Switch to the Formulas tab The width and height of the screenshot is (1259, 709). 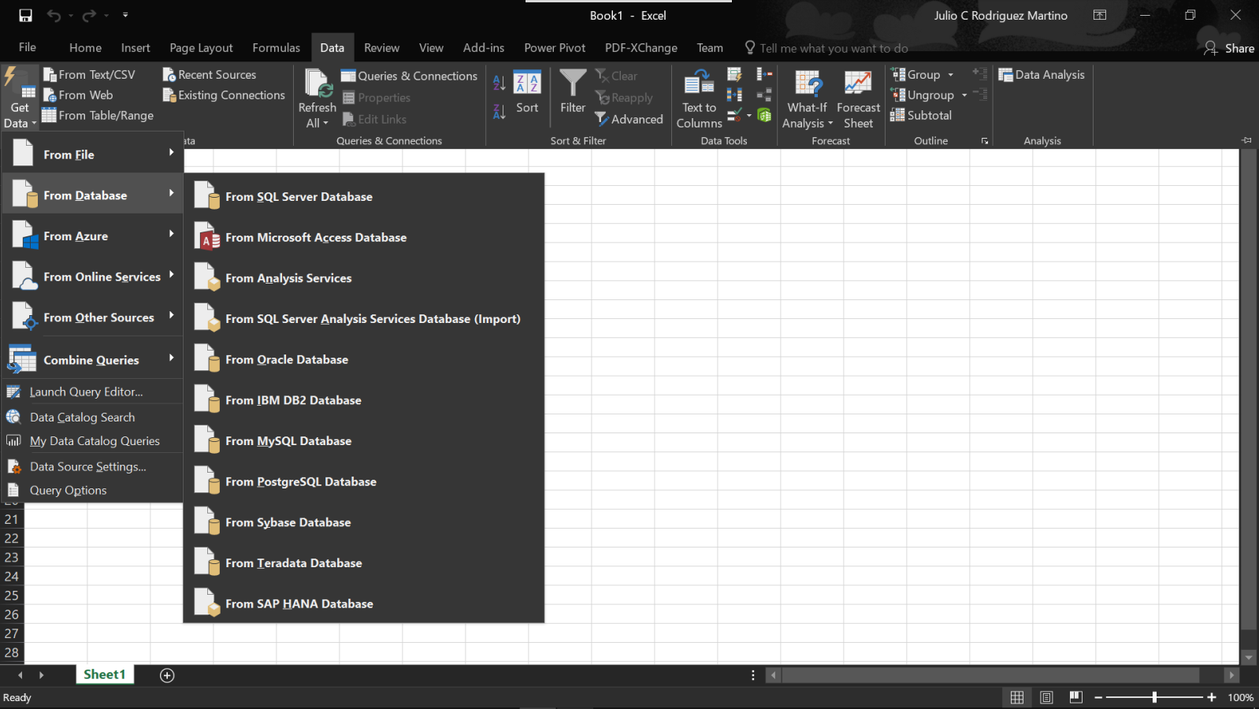pyautogui.click(x=276, y=48)
